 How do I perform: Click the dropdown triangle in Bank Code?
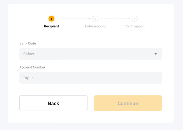(156, 54)
